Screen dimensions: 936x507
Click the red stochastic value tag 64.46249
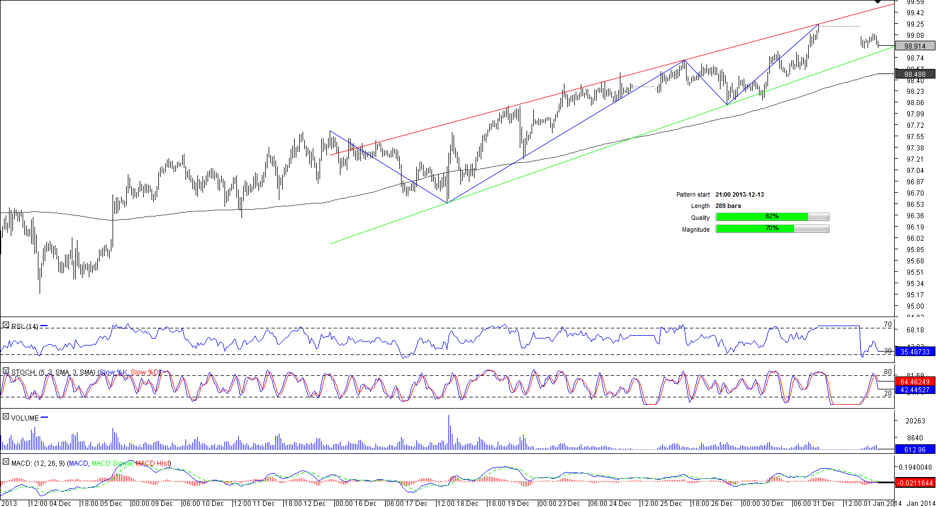(x=915, y=382)
